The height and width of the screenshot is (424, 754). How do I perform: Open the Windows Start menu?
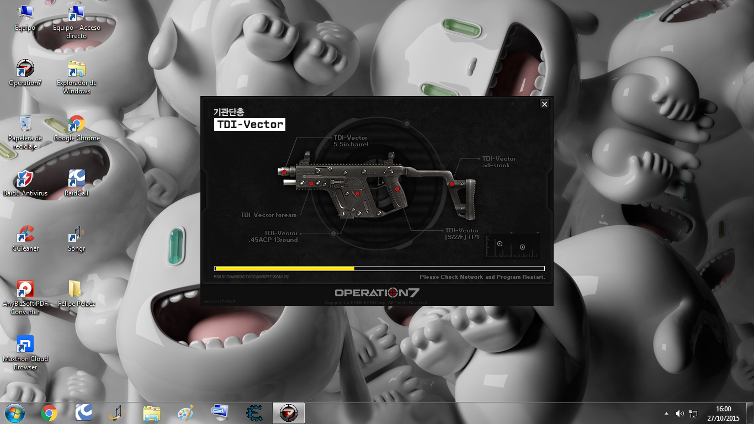coord(15,412)
